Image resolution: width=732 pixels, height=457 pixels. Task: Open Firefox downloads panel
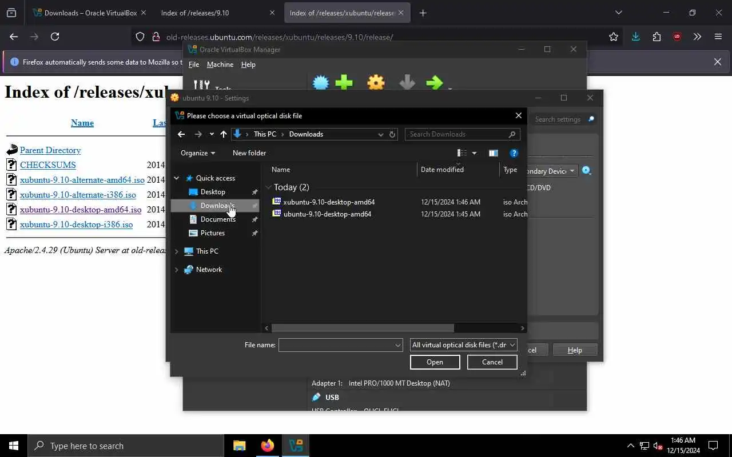(635, 37)
